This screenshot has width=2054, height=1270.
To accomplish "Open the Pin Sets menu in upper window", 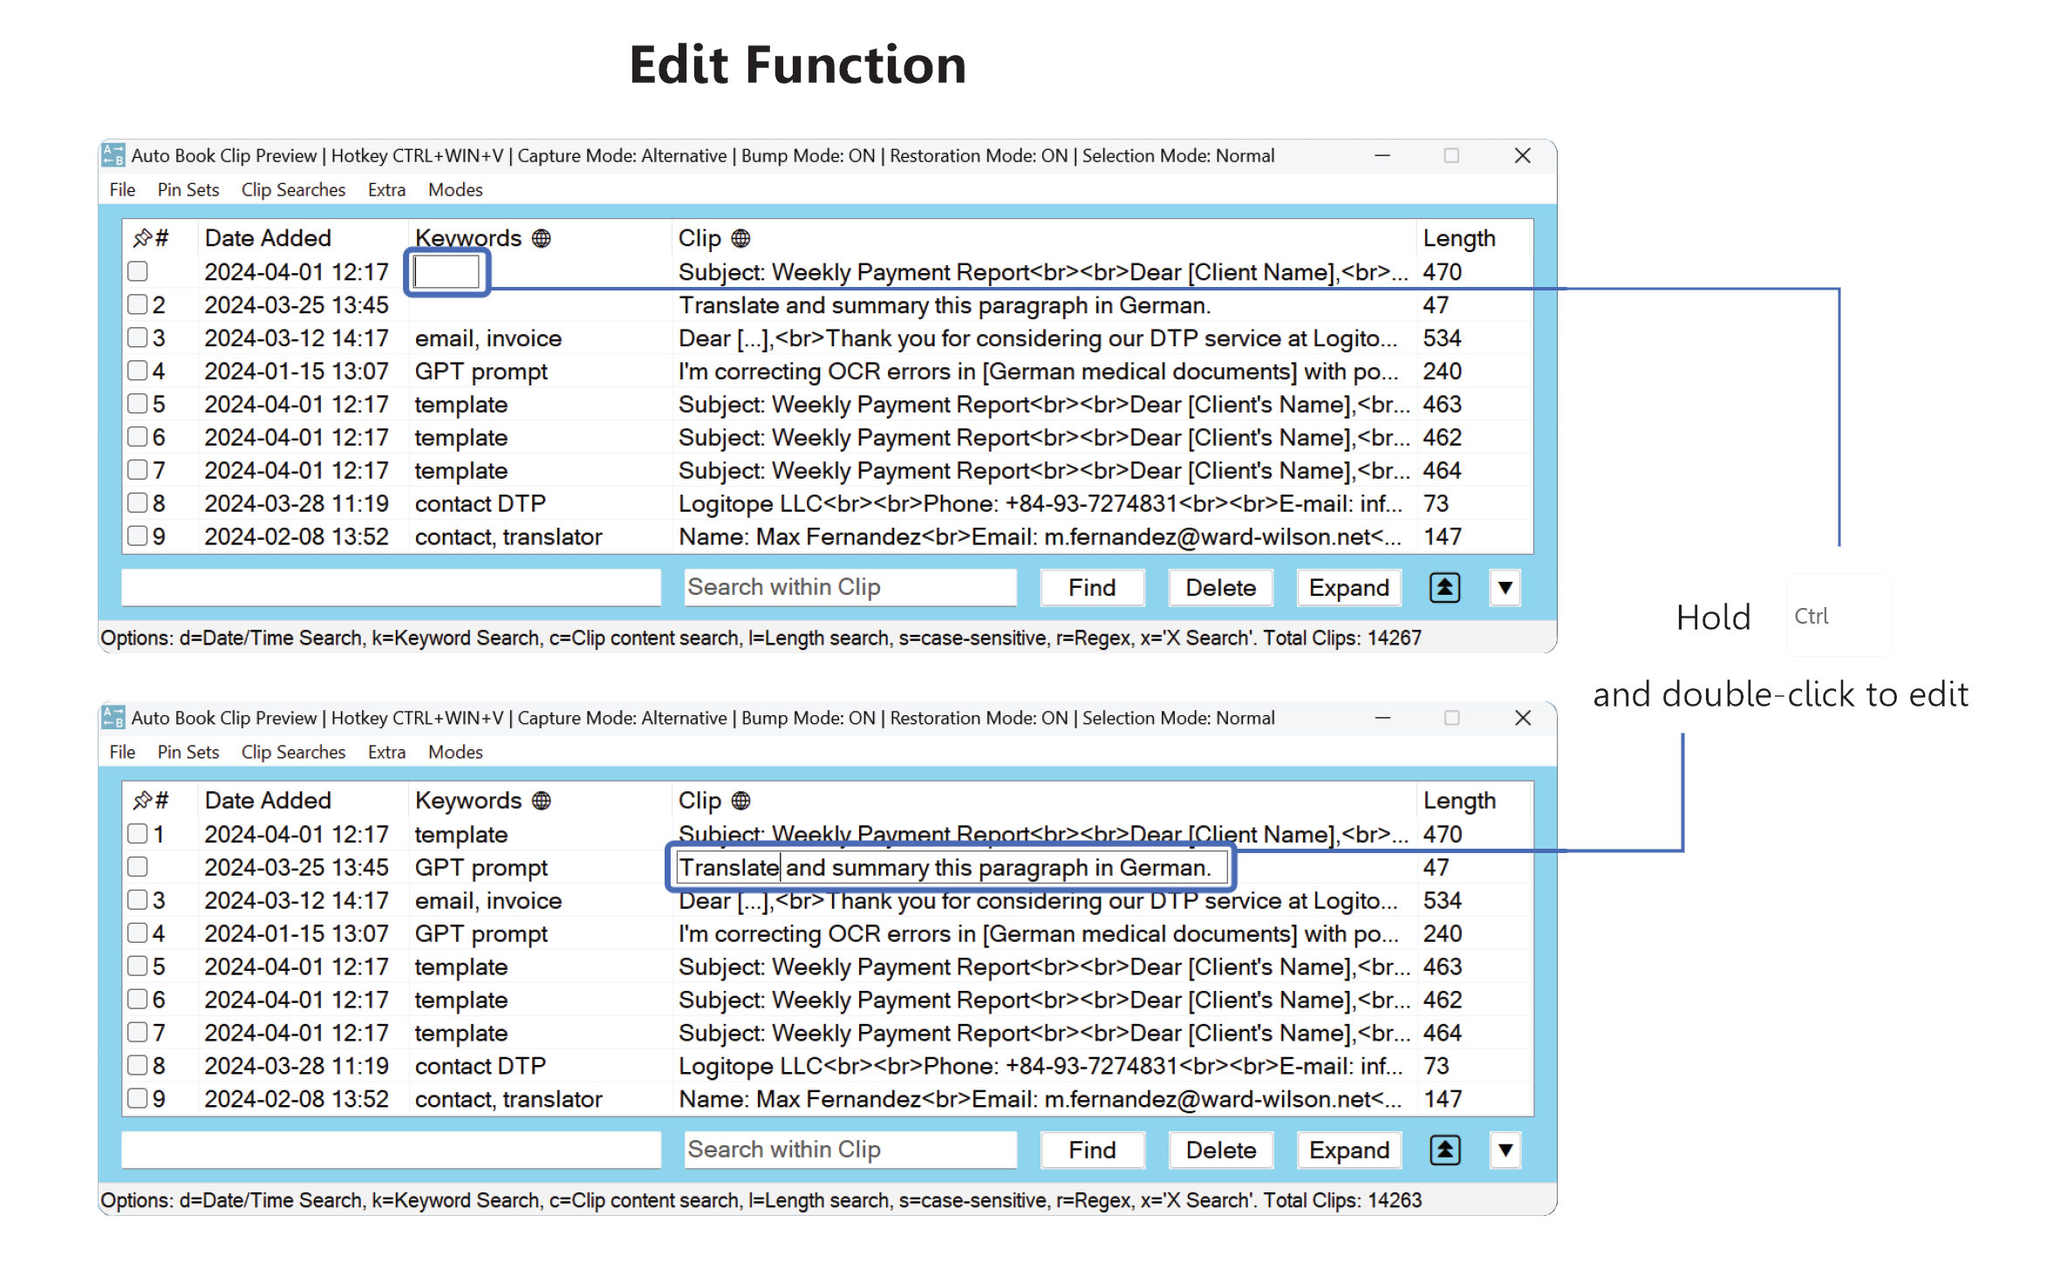I will (188, 189).
